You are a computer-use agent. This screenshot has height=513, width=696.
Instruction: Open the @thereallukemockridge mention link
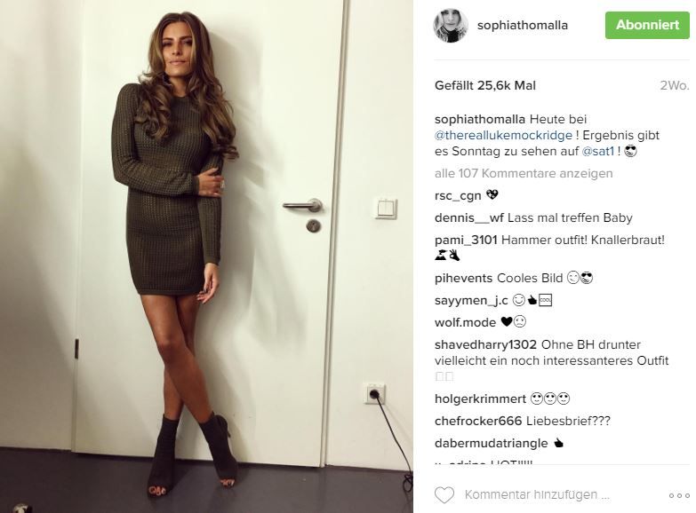pos(503,135)
